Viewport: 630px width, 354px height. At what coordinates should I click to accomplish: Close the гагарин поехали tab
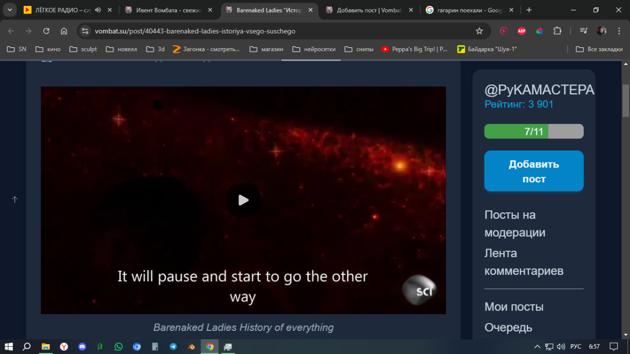pos(511,10)
